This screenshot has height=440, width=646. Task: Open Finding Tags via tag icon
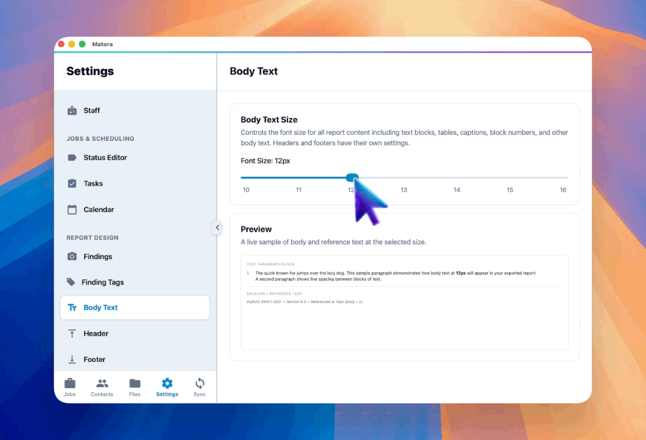71,282
